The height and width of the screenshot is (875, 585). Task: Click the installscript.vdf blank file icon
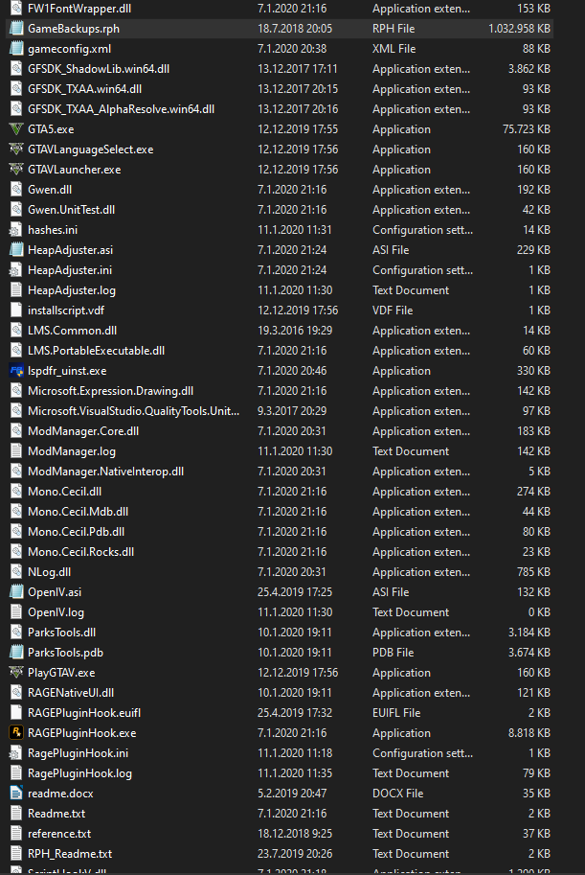click(x=16, y=311)
